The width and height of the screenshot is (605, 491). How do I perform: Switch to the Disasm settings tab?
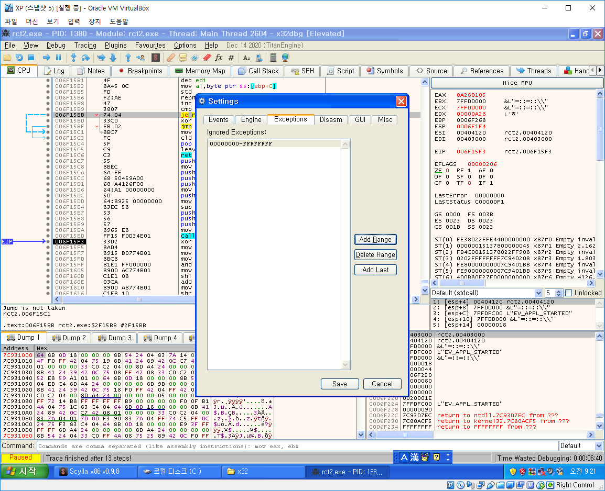tap(331, 120)
